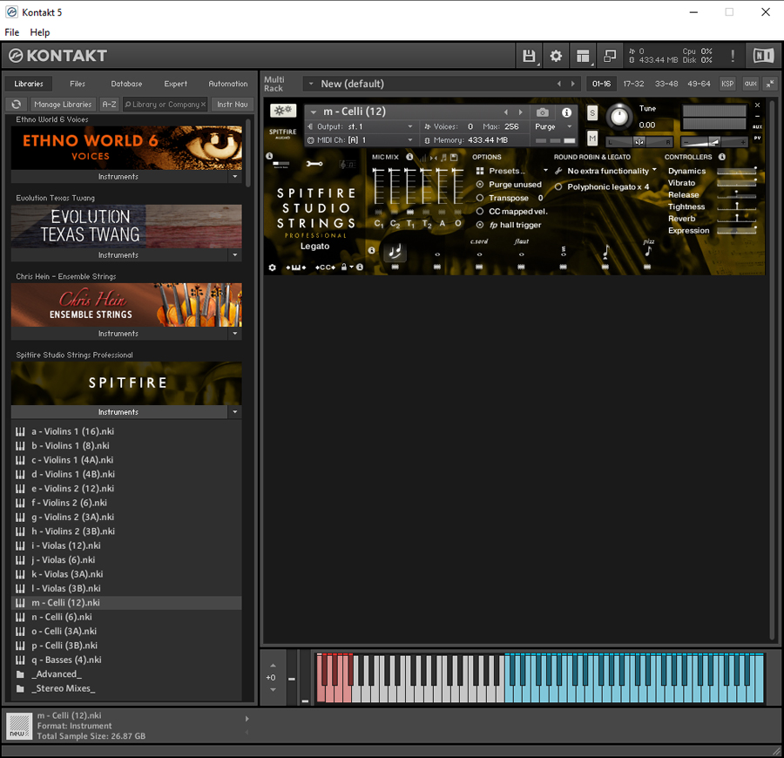
Task: Click the CC assignment icon
Action: pyautogui.click(x=325, y=267)
